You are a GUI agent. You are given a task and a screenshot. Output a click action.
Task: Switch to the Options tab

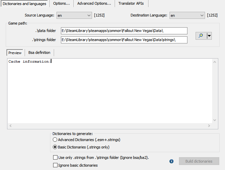[x=61, y=4]
